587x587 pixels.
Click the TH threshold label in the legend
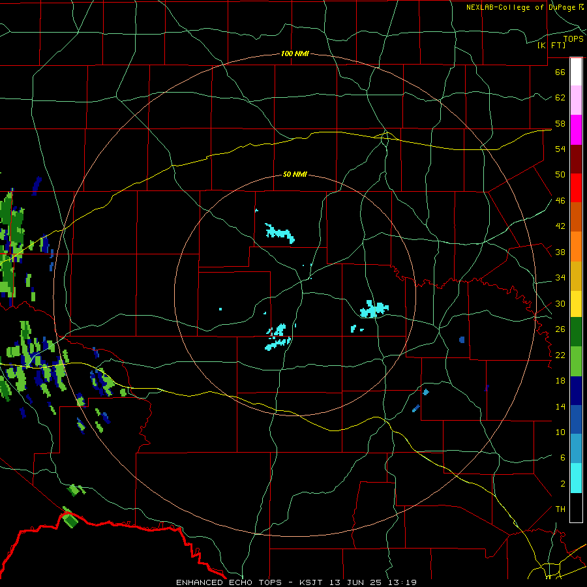[x=560, y=509]
